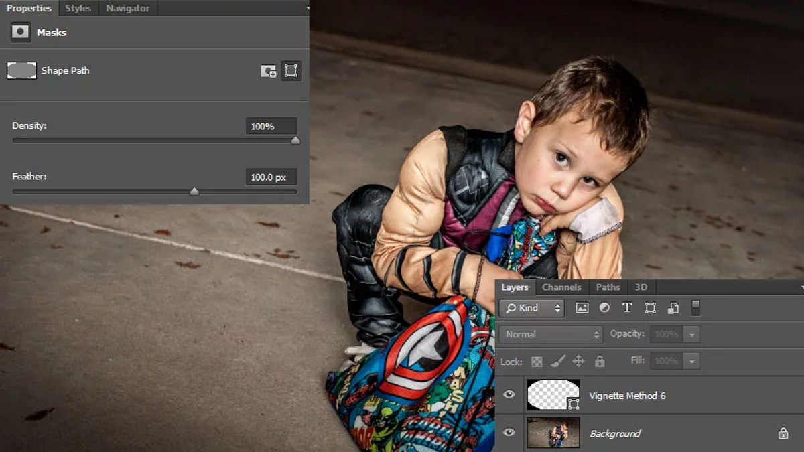Click the Feather slider handle
The image size is (804, 452).
[x=194, y=191]
